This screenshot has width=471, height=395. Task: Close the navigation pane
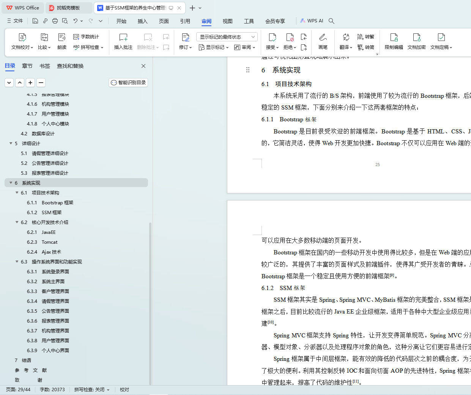pos(143,66)
